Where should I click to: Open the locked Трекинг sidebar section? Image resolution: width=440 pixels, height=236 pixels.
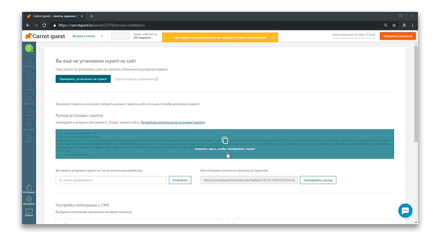tap(29, 138)
